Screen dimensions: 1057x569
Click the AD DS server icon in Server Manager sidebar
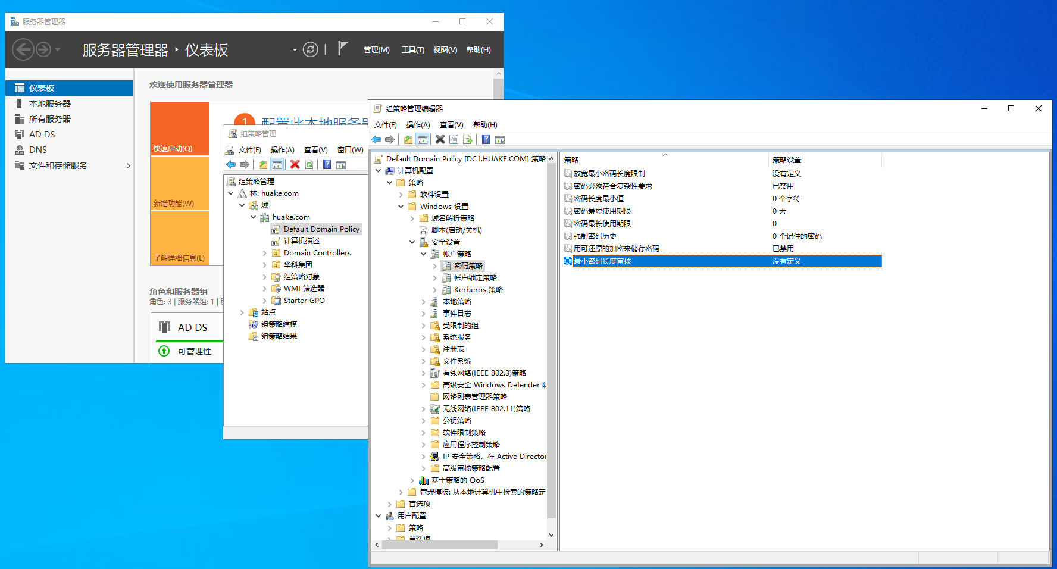click(20, 135)
